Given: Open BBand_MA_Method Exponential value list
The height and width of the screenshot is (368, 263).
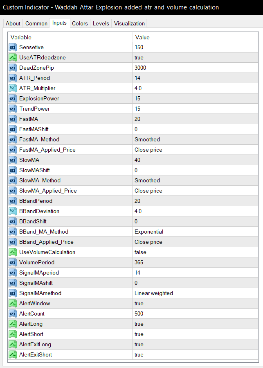Looking at the screenshot, I should [196, 232].
